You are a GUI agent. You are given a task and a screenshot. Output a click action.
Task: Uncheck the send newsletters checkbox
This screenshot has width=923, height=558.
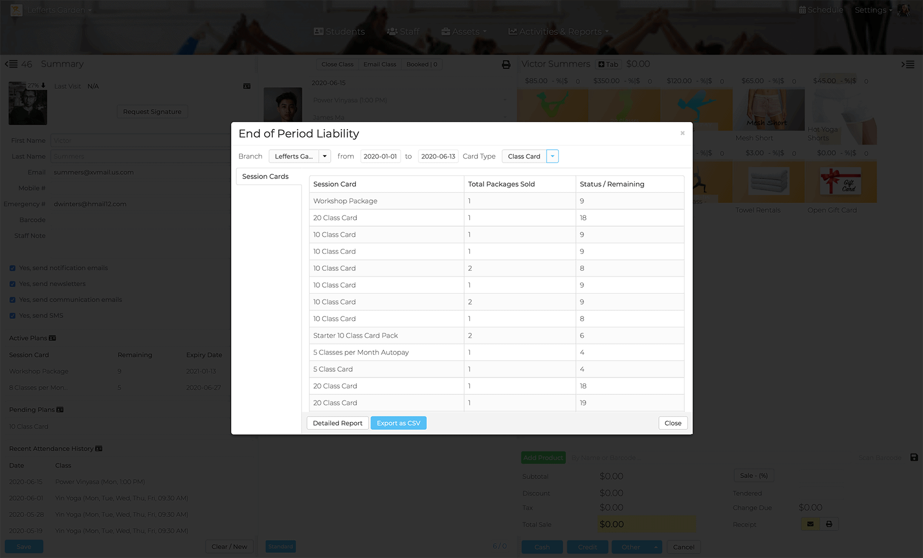coord(12,284)
